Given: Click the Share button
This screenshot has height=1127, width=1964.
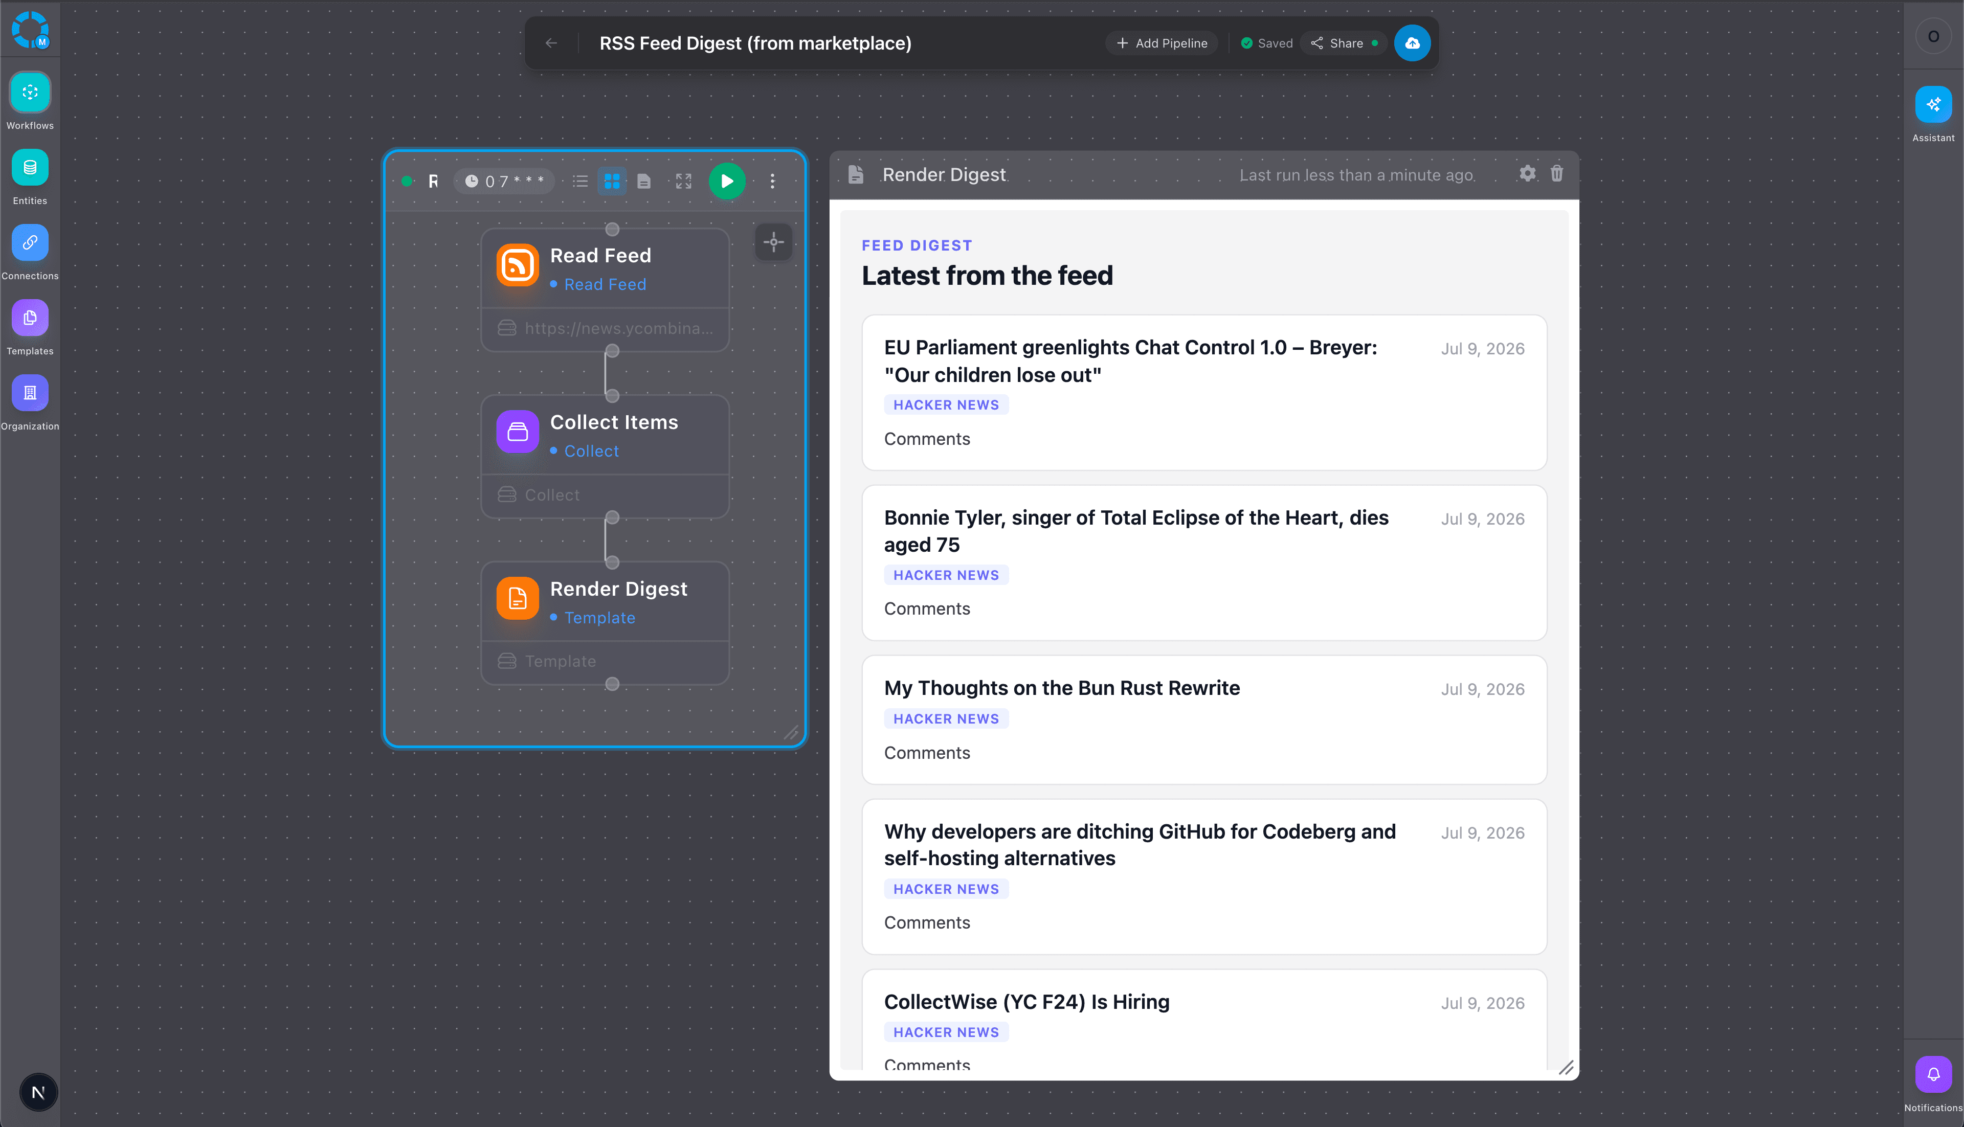Looking at the screenshot, I should pos(1344,43).
